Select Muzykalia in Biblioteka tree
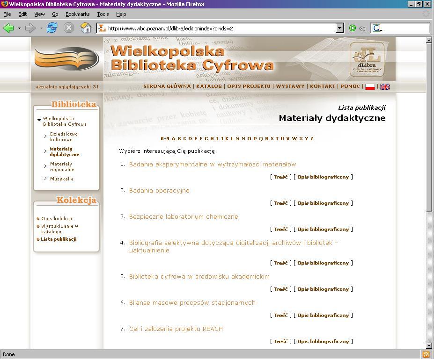 click(x=62, y=179)
